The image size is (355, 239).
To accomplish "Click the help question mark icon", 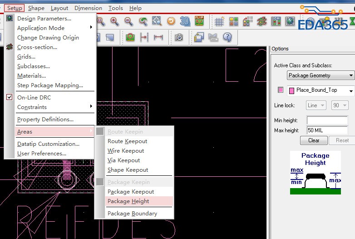I will [x=227, y=37].
